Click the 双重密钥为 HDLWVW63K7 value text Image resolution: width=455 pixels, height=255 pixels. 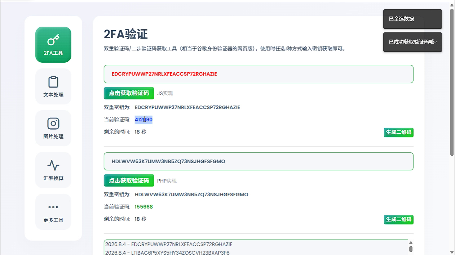click(x=191, y=194)
